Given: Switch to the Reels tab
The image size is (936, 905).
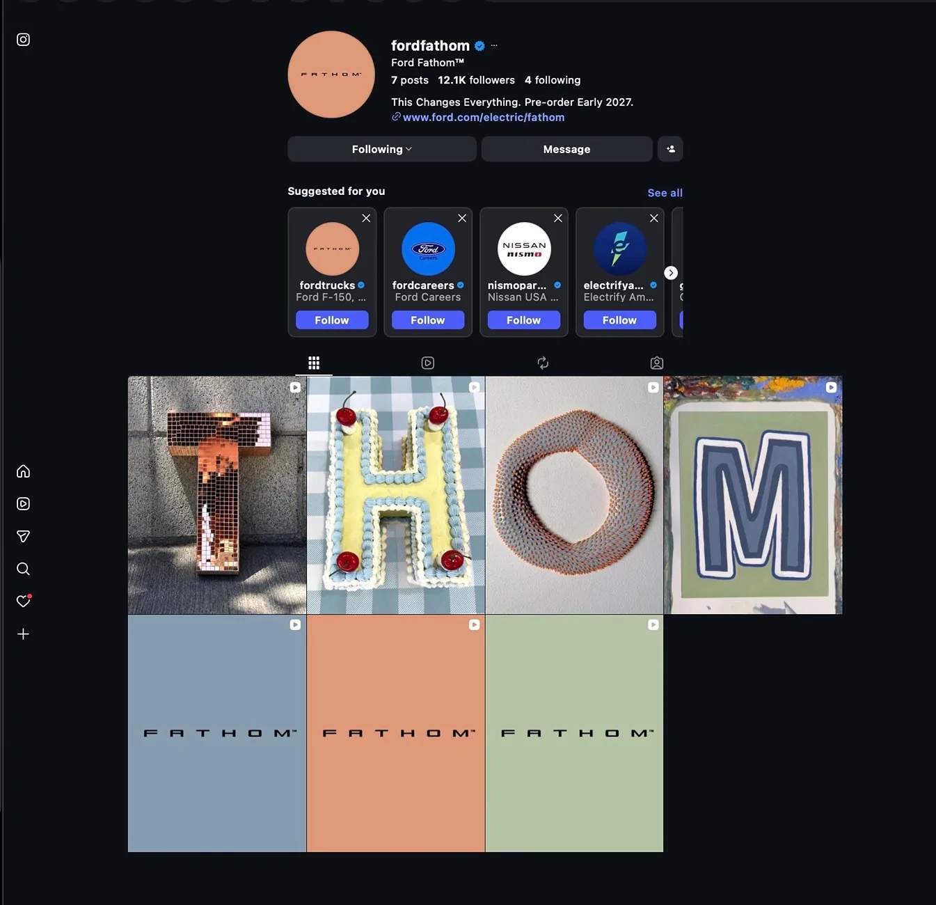Looking at the screenshot, I should click(x=428, y=363).
